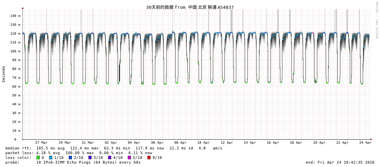Select the 08 Apr date label
The image size is (380, 167).
180,143
